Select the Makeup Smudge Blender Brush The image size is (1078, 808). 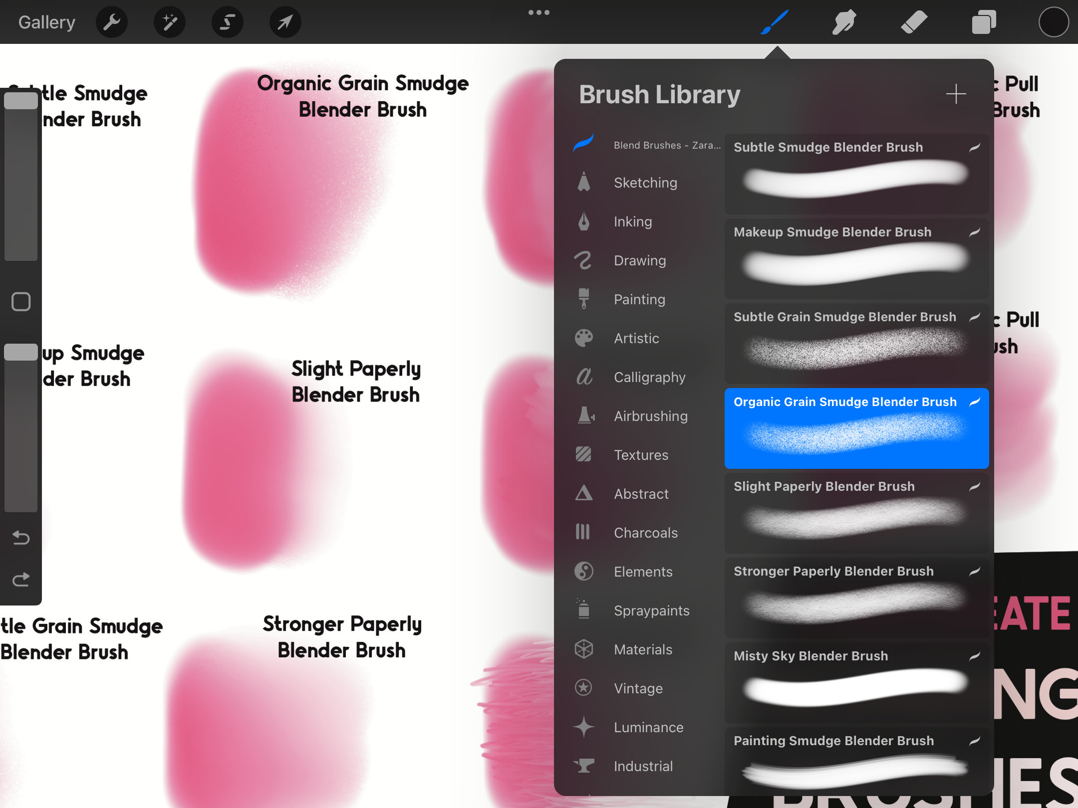click(x=856, y=258)
